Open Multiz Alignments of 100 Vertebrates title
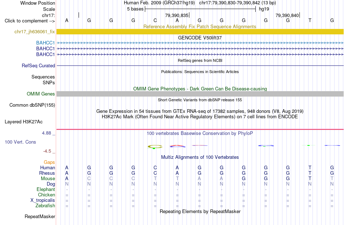 click(200, 157)
